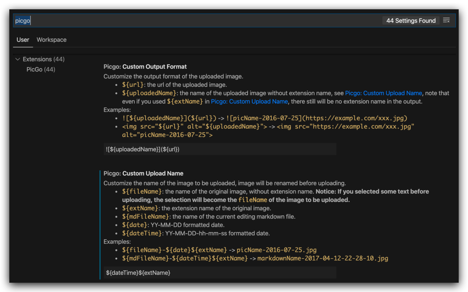Click the Custom Output Format text field
Screen dimensions: 468x292
(x=220, y=149)
